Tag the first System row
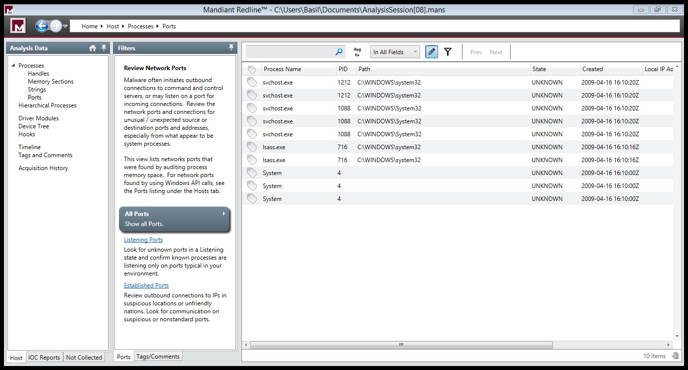 (x=252, y=173)
